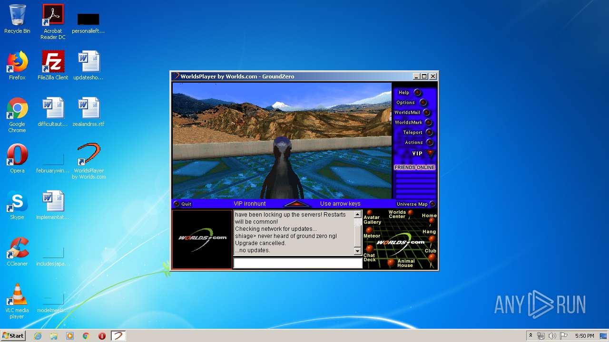Open the Windows Start menu
The height and width of the screenshot is (342, 609).
(x=13, y=336)
